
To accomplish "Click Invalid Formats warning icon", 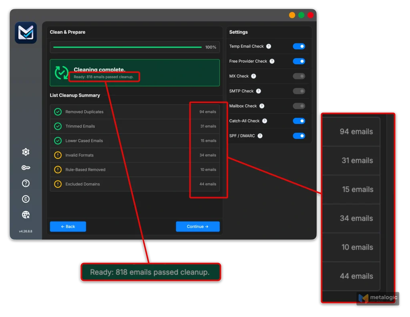I will (x=58, y=155).
